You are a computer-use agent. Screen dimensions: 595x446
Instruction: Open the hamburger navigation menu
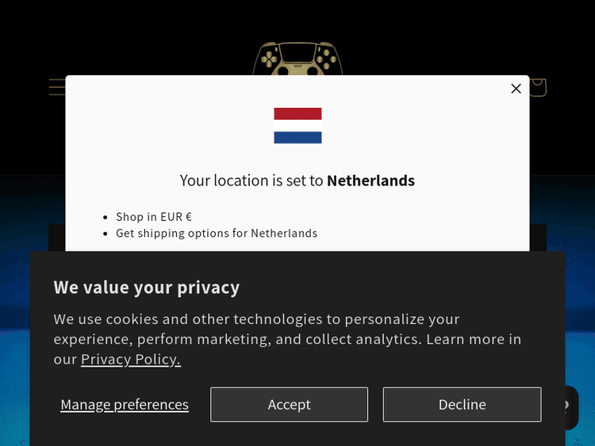[x=56, y=86]
